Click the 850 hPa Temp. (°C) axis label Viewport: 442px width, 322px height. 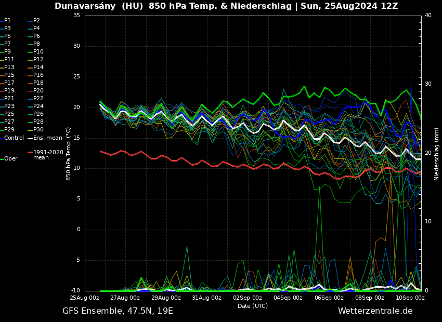pos(69,154)
